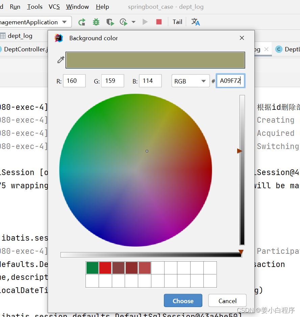Open the profiler run icon
300x317 pixels.
(123, 22)
